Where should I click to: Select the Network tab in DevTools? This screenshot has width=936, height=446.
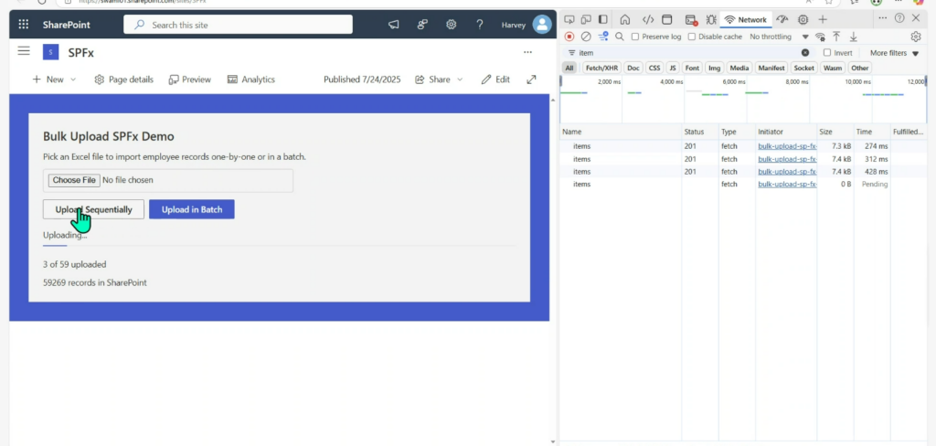point(746,20)
